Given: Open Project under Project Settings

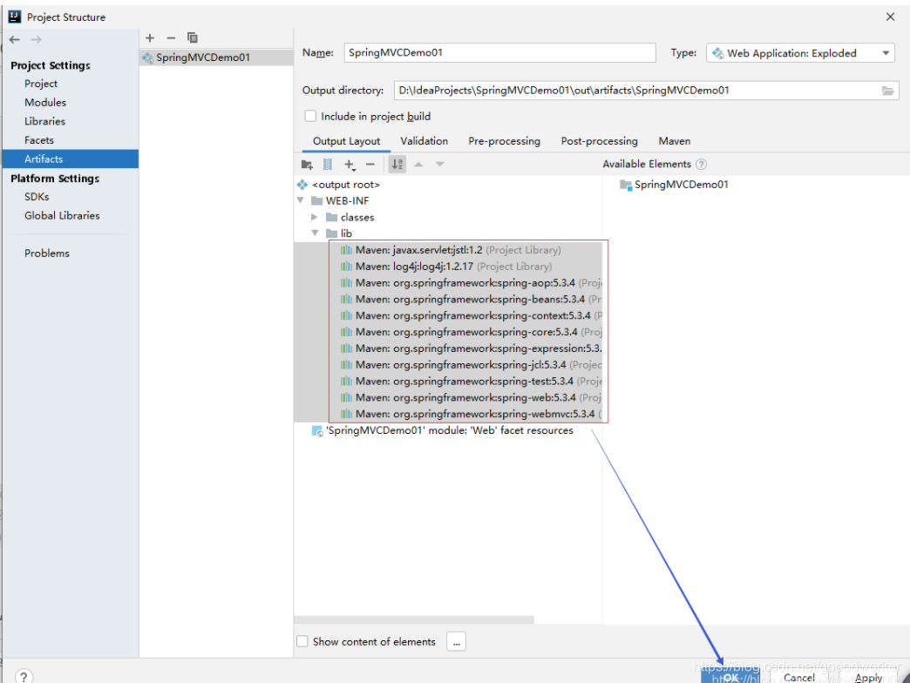Looking at the screenshot, I should (41, 84).
